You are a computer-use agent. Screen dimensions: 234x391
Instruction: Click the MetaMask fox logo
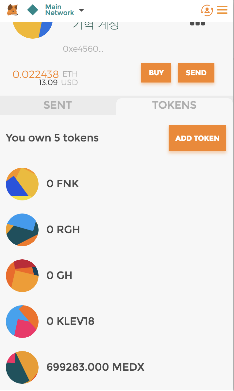tap(12, 10)
